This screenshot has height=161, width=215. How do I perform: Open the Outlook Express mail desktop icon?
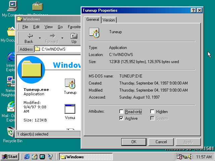[x=11, y=107]
